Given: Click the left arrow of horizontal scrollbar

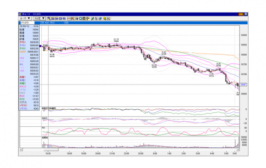Looking at the screenshot, I should pos(21,149).
